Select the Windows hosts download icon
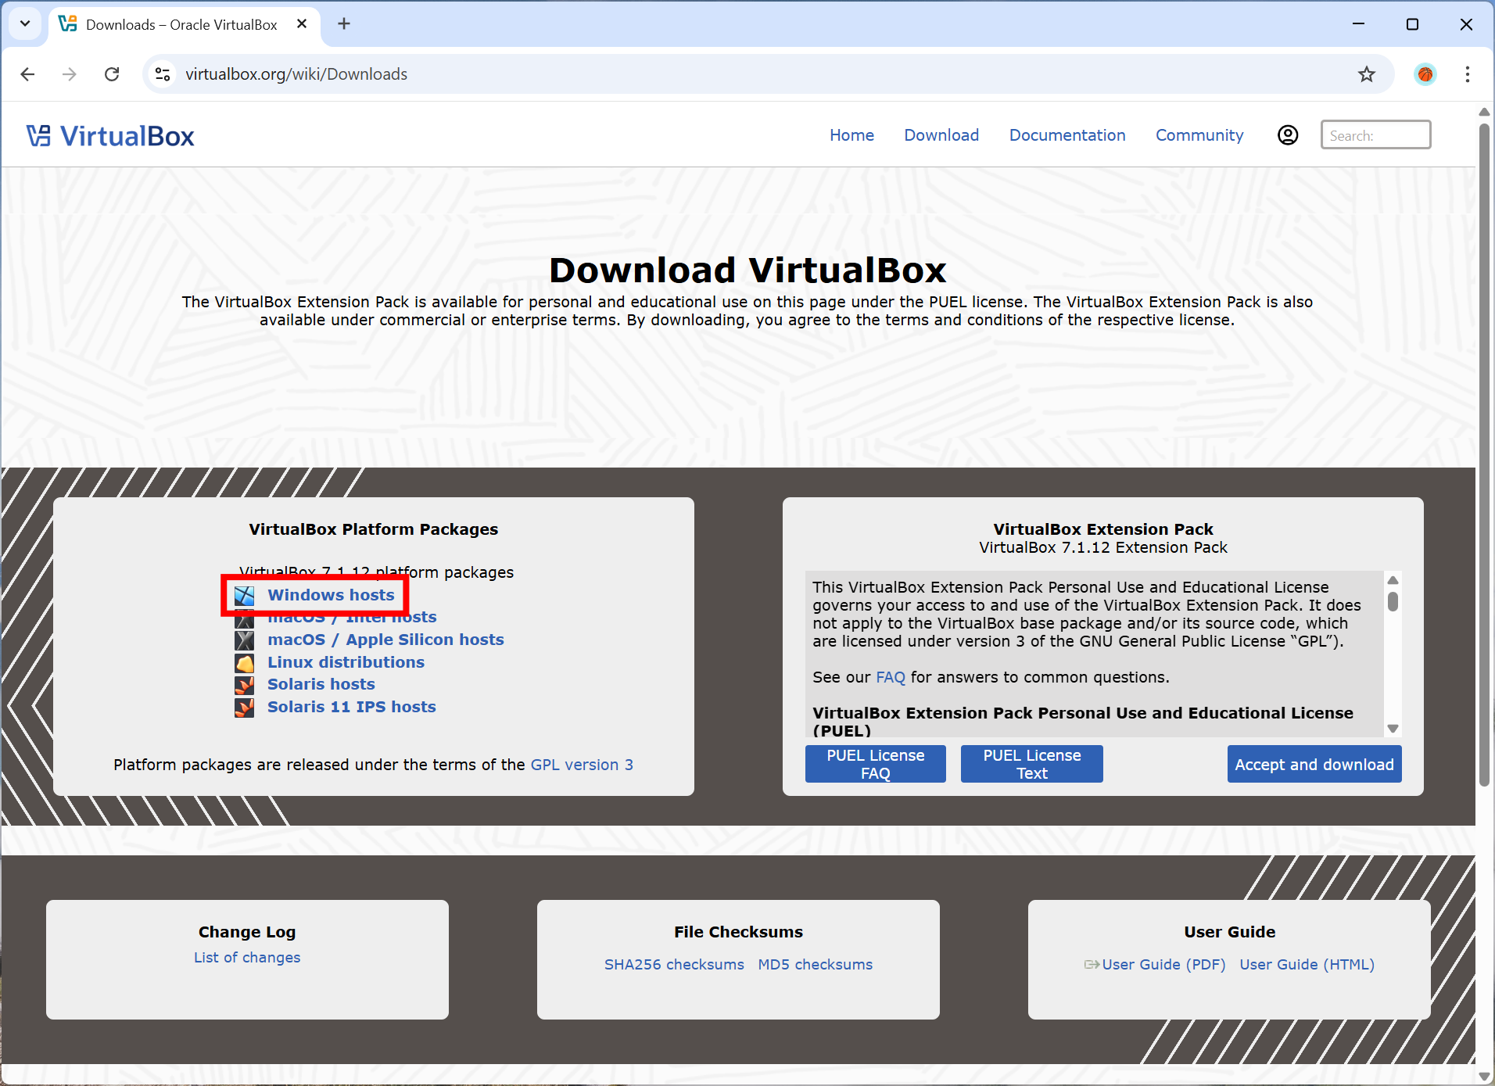This screenshot has height=1086, width=1495. point(244,596)
